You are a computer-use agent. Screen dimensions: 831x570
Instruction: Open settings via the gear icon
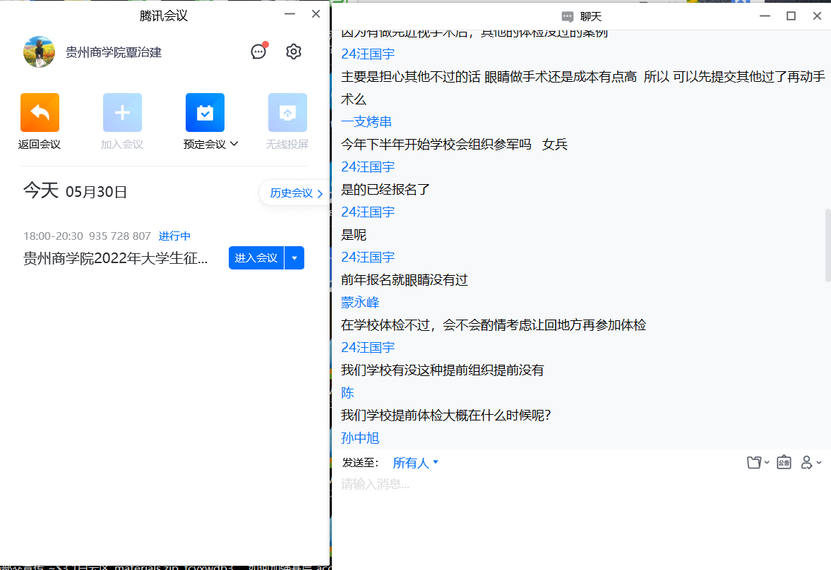coord(294,51)
